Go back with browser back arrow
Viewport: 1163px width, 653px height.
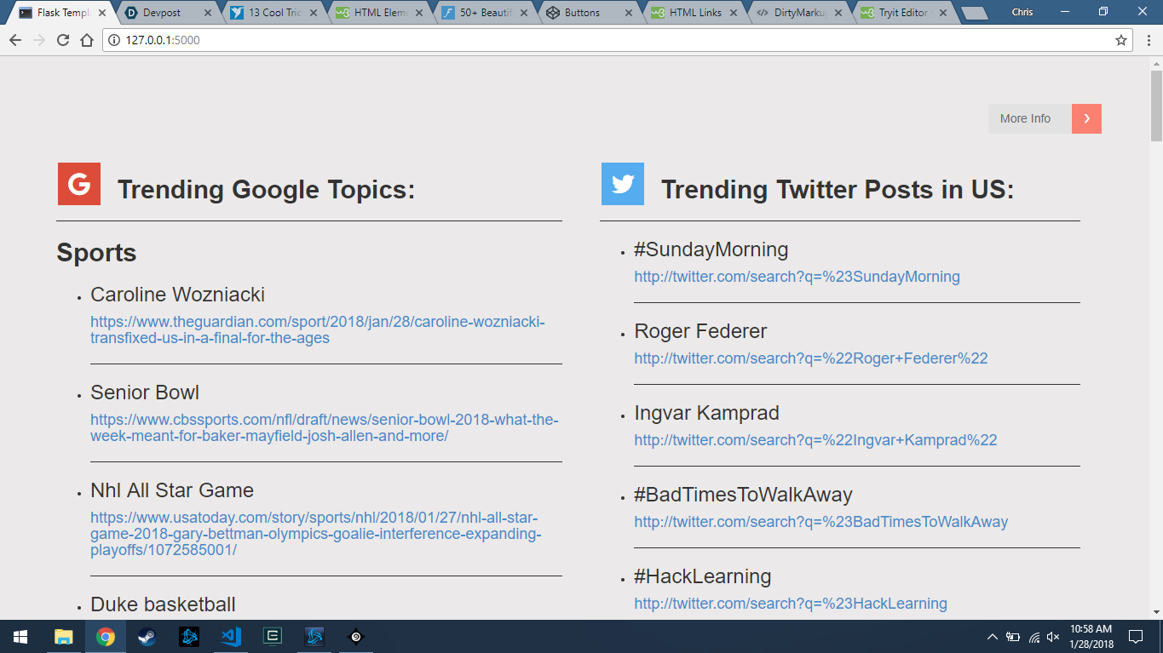point(14,40)
